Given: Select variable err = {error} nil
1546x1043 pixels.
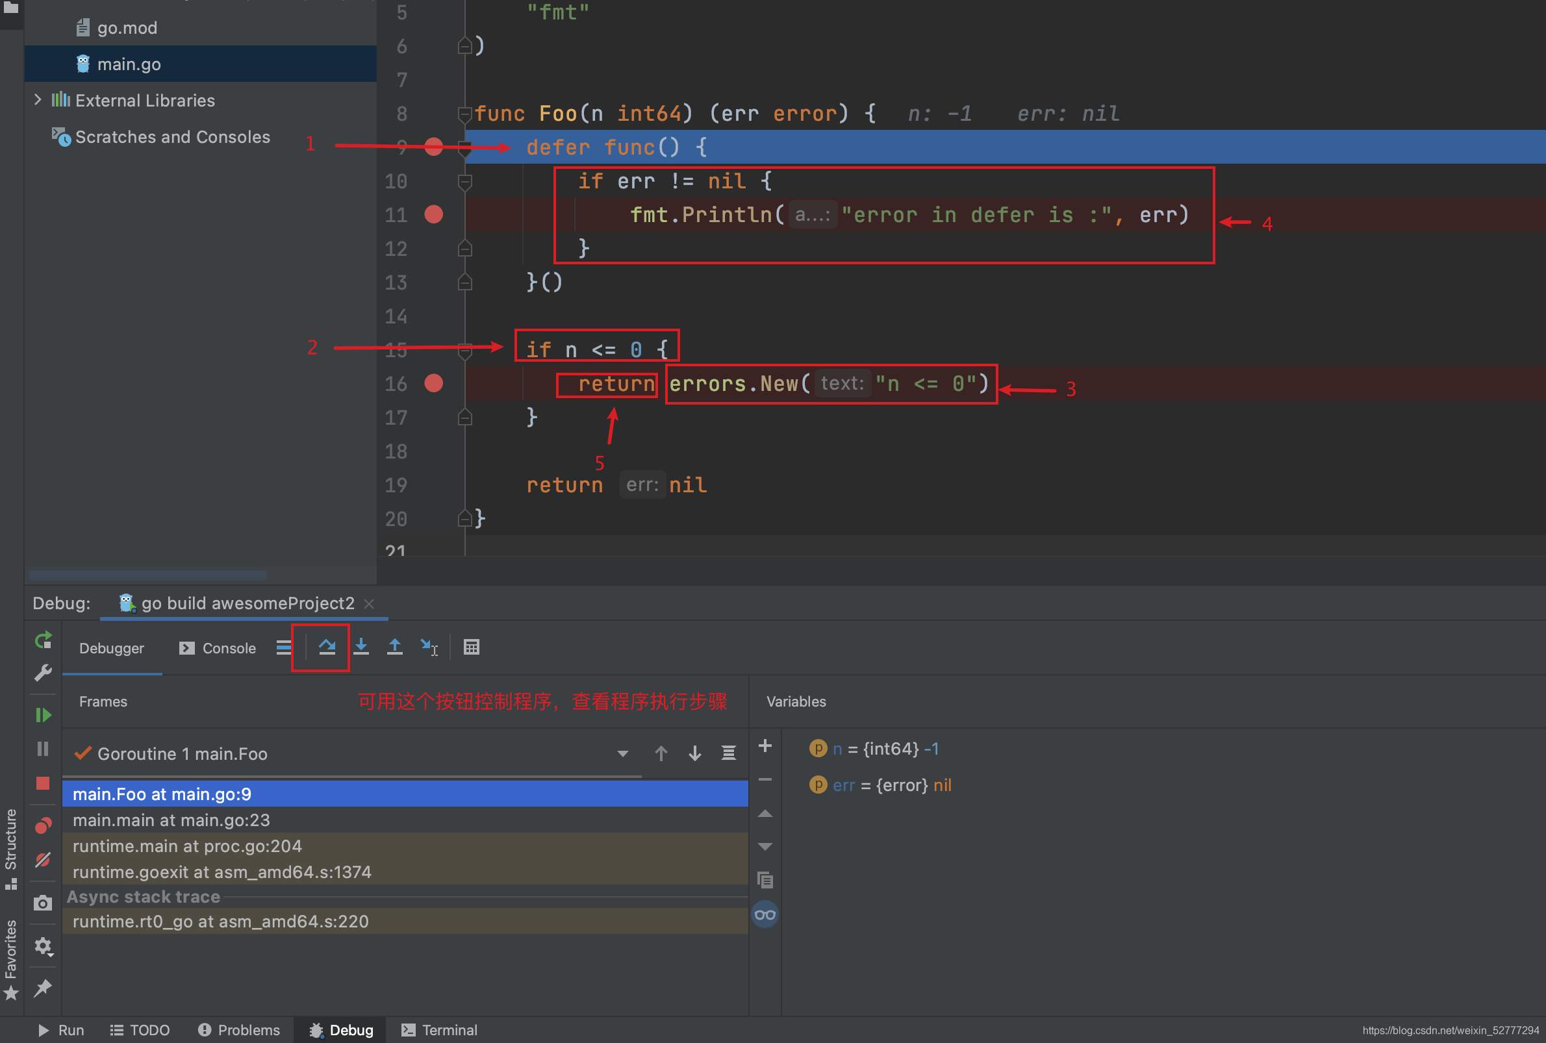Looking at the screenshot, I should click(880, 785).
